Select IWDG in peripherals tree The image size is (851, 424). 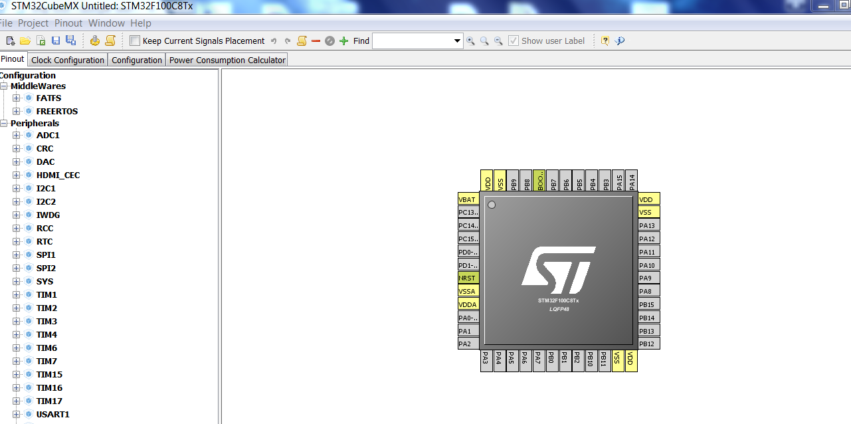(48, 215)
